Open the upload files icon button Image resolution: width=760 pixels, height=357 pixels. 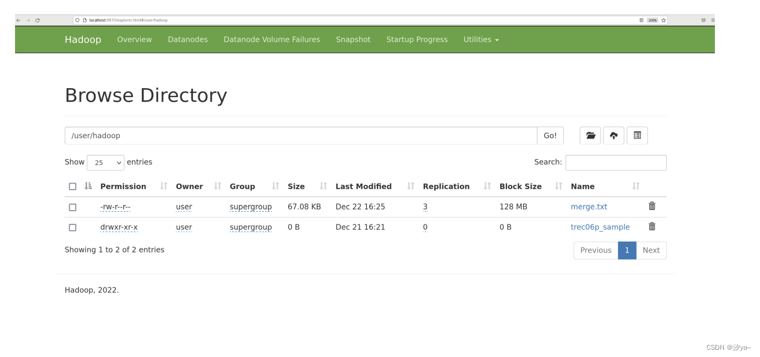(613, 136)
